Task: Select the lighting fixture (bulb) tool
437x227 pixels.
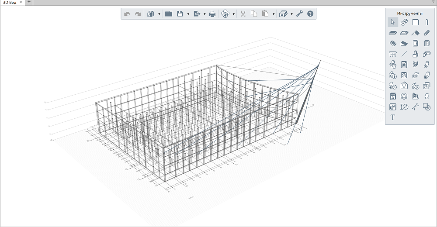Action: 404,86
